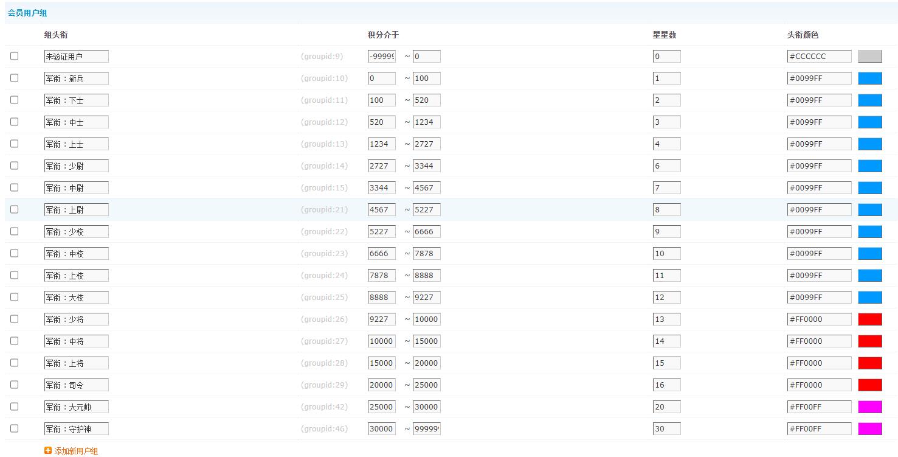Focus stars field showing 20
This screenshot has width=898, height=457.
point(667,406)
